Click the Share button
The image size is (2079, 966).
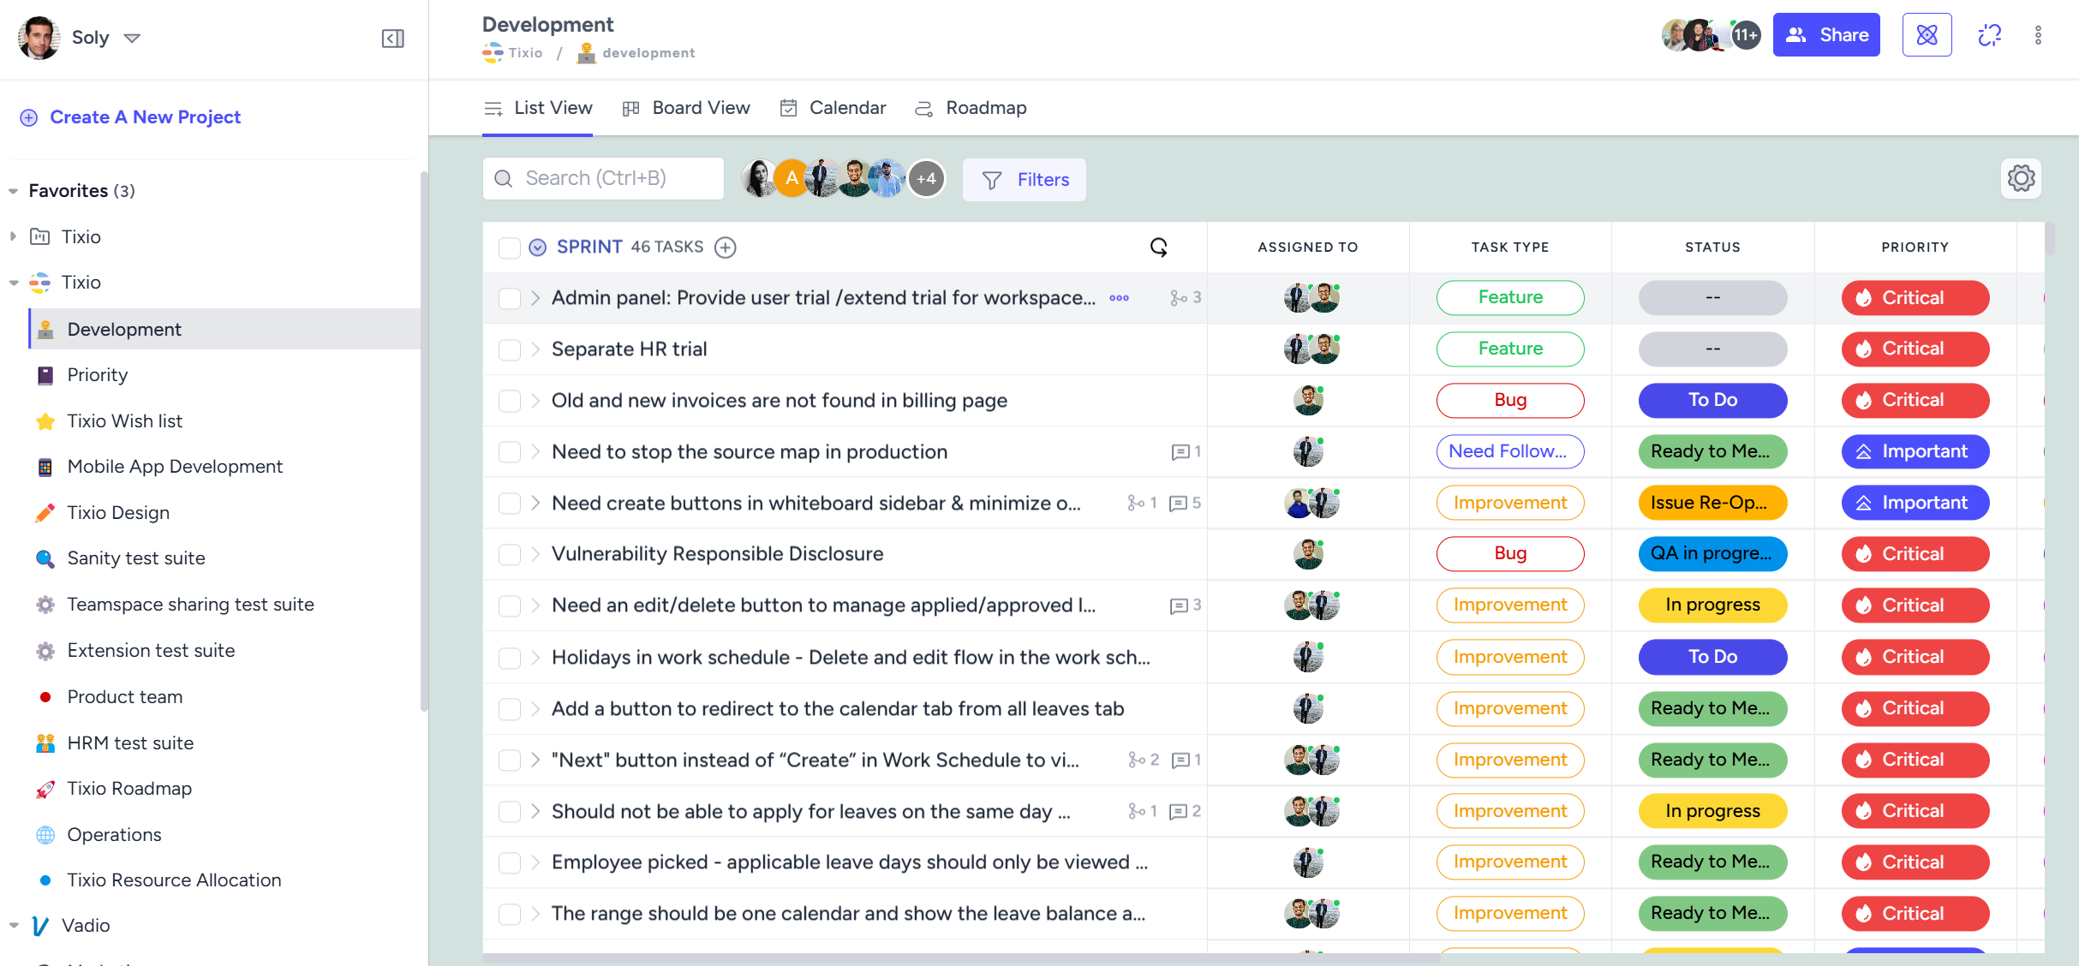point(1826,34)
